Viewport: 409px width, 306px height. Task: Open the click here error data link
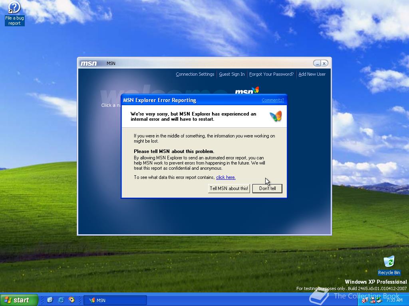pos(226,177)
